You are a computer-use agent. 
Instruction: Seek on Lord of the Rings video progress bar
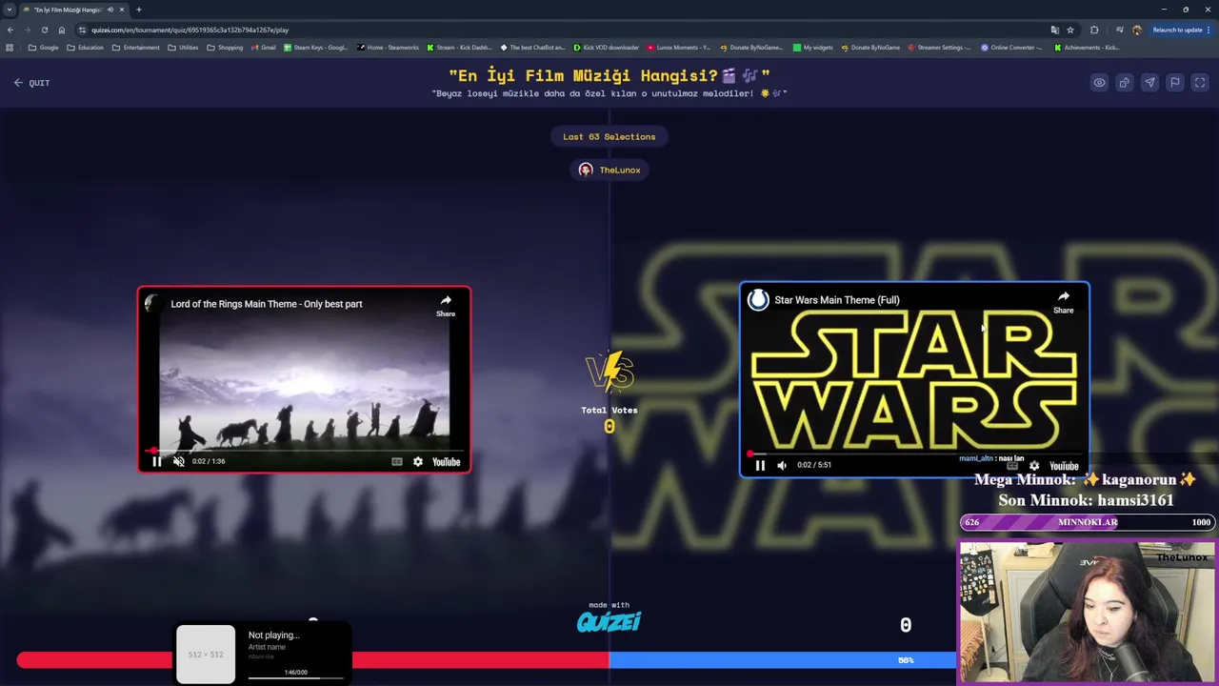304,451
